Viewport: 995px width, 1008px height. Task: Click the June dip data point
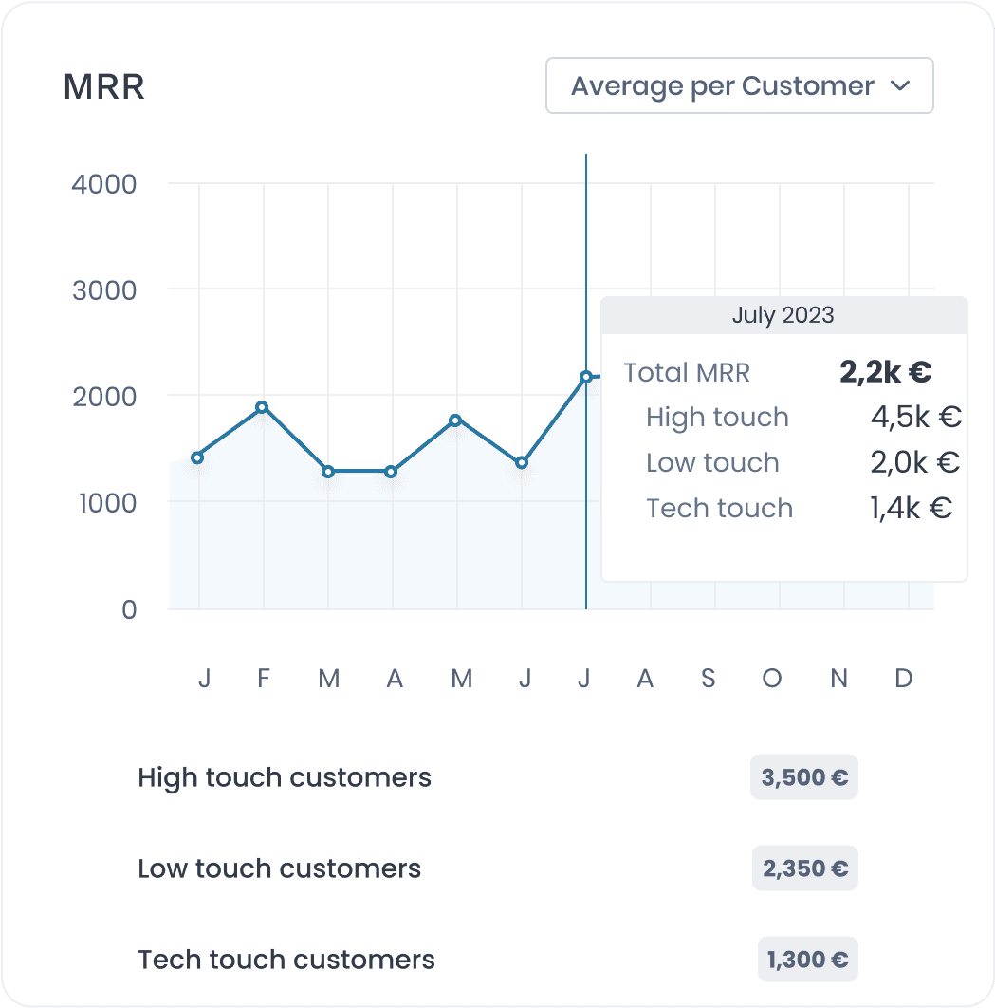[522, 463]
